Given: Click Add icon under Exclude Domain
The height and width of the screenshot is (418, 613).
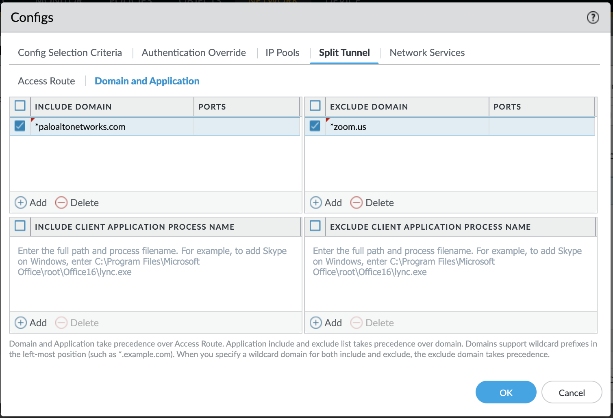Looking at the screenshot, I should click(x=316, y=203).
